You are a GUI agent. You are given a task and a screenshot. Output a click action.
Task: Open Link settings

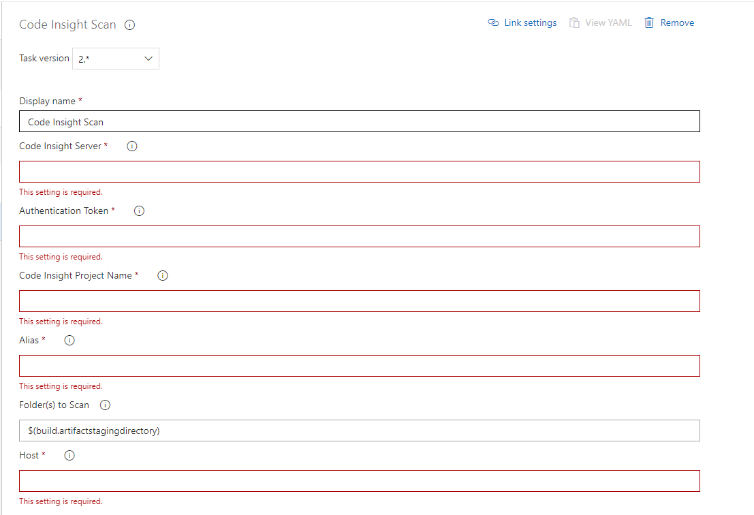(530, 23)
